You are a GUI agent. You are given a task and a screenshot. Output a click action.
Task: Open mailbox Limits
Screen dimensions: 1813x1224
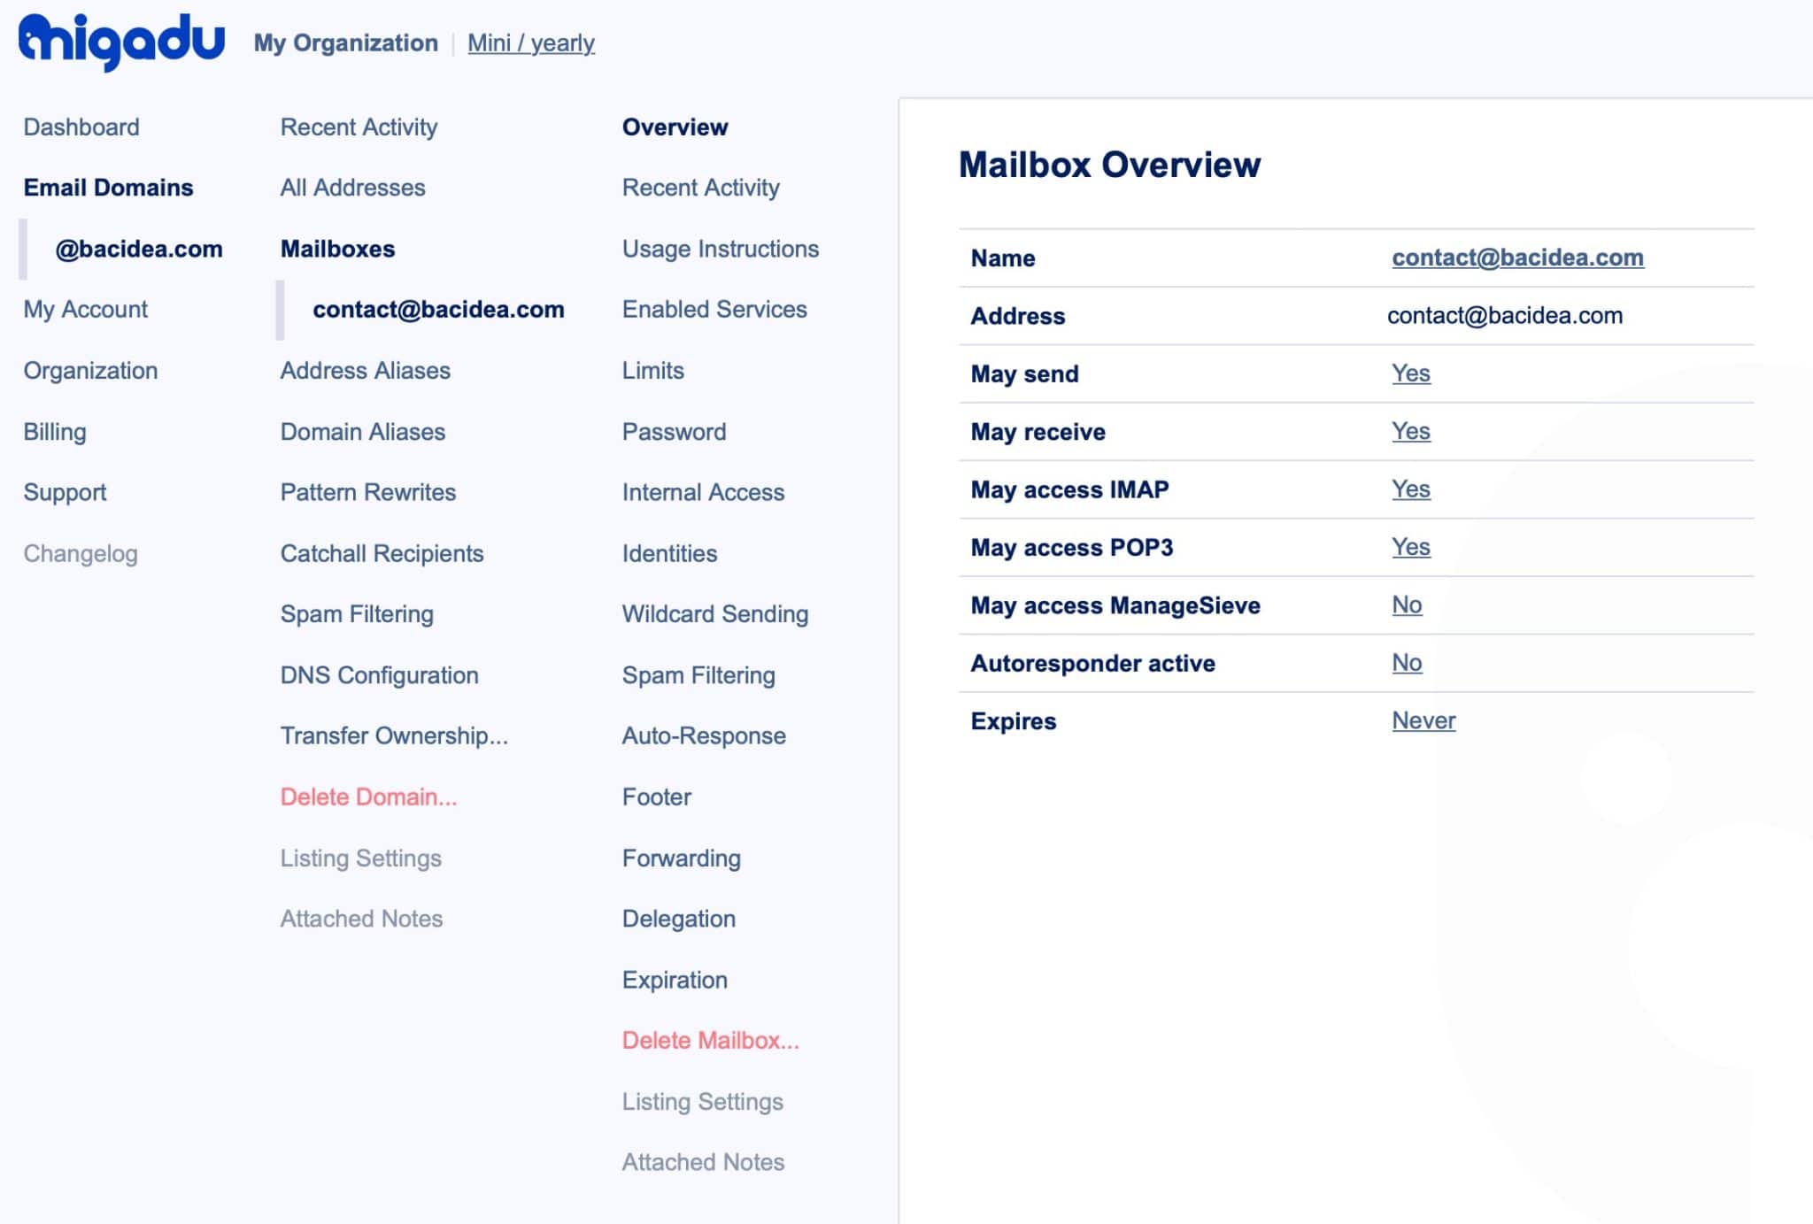653,370
